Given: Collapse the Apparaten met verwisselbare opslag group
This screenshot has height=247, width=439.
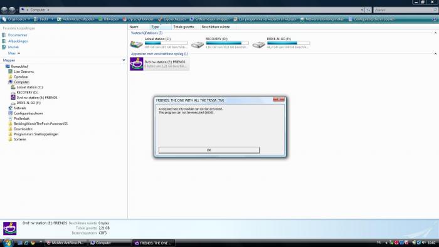Looking at the screenshot, I should [x=435, y=54].
